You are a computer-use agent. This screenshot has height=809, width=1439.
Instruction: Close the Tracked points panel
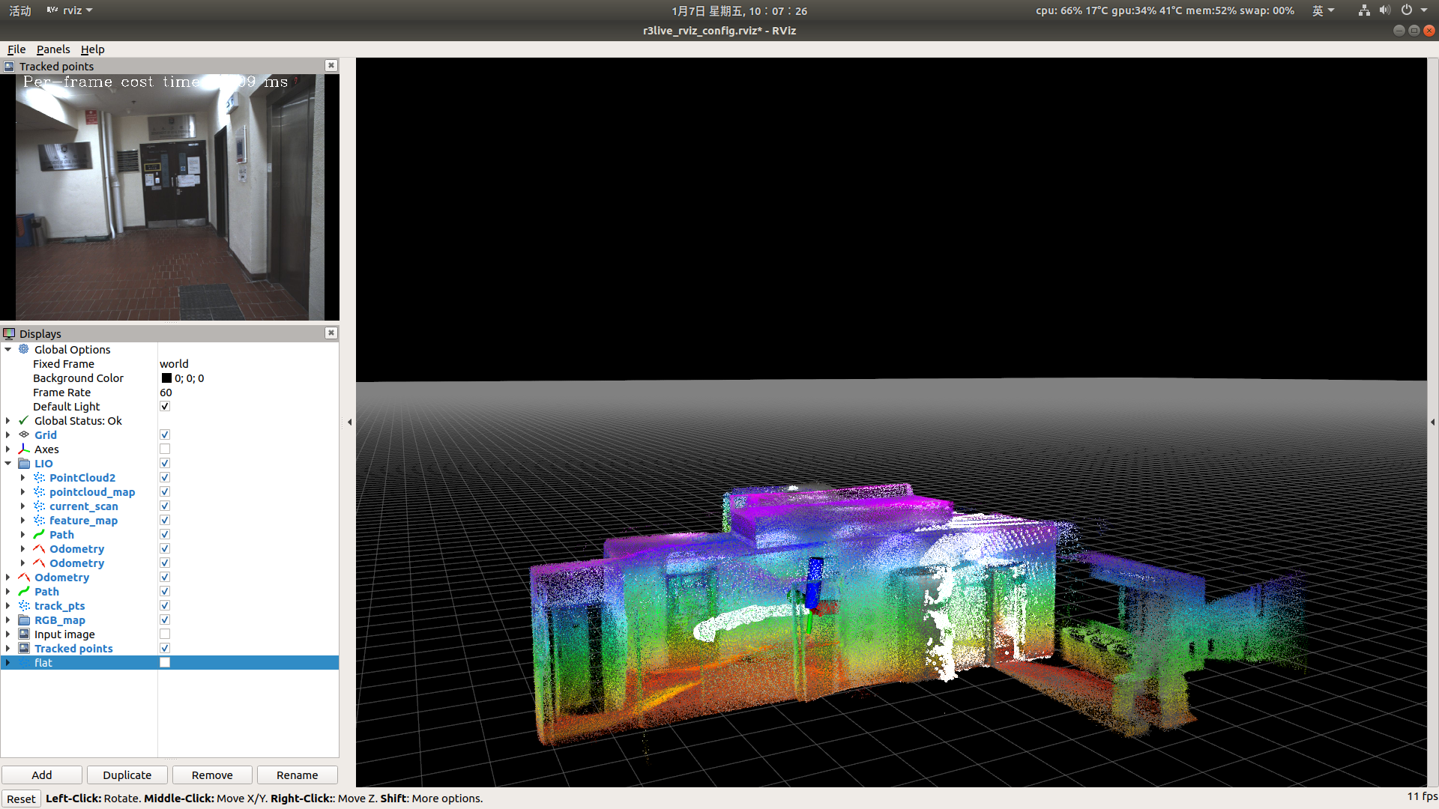coord(331,66)
